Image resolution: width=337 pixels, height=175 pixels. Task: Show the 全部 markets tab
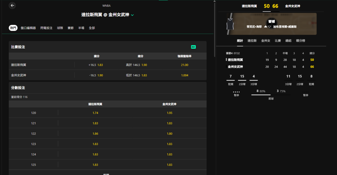(92, 28)
